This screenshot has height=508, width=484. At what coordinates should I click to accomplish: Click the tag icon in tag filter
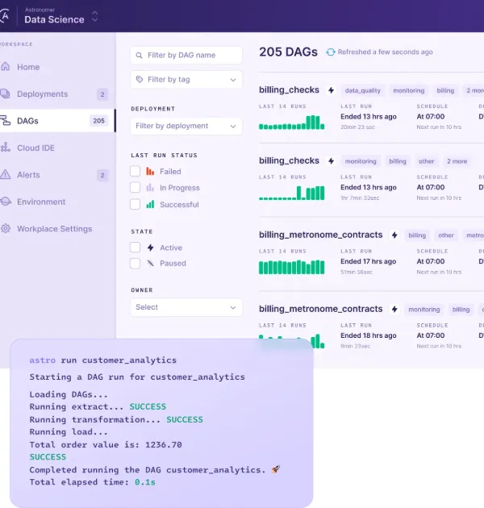coord(140,79)
